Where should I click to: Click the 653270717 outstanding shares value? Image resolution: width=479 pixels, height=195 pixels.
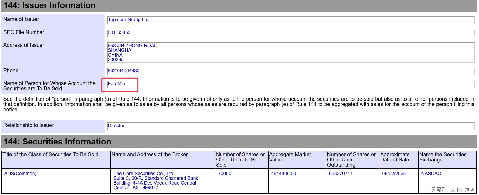(x=341, y=174)
